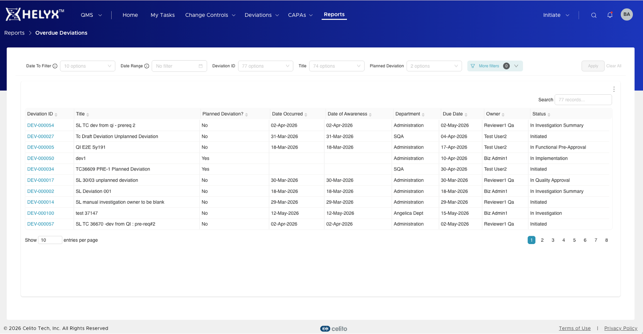Image resolution: width=643 pixels, height=334 pixels.
Task: Open the notifications bell
Action: [610, 15]
